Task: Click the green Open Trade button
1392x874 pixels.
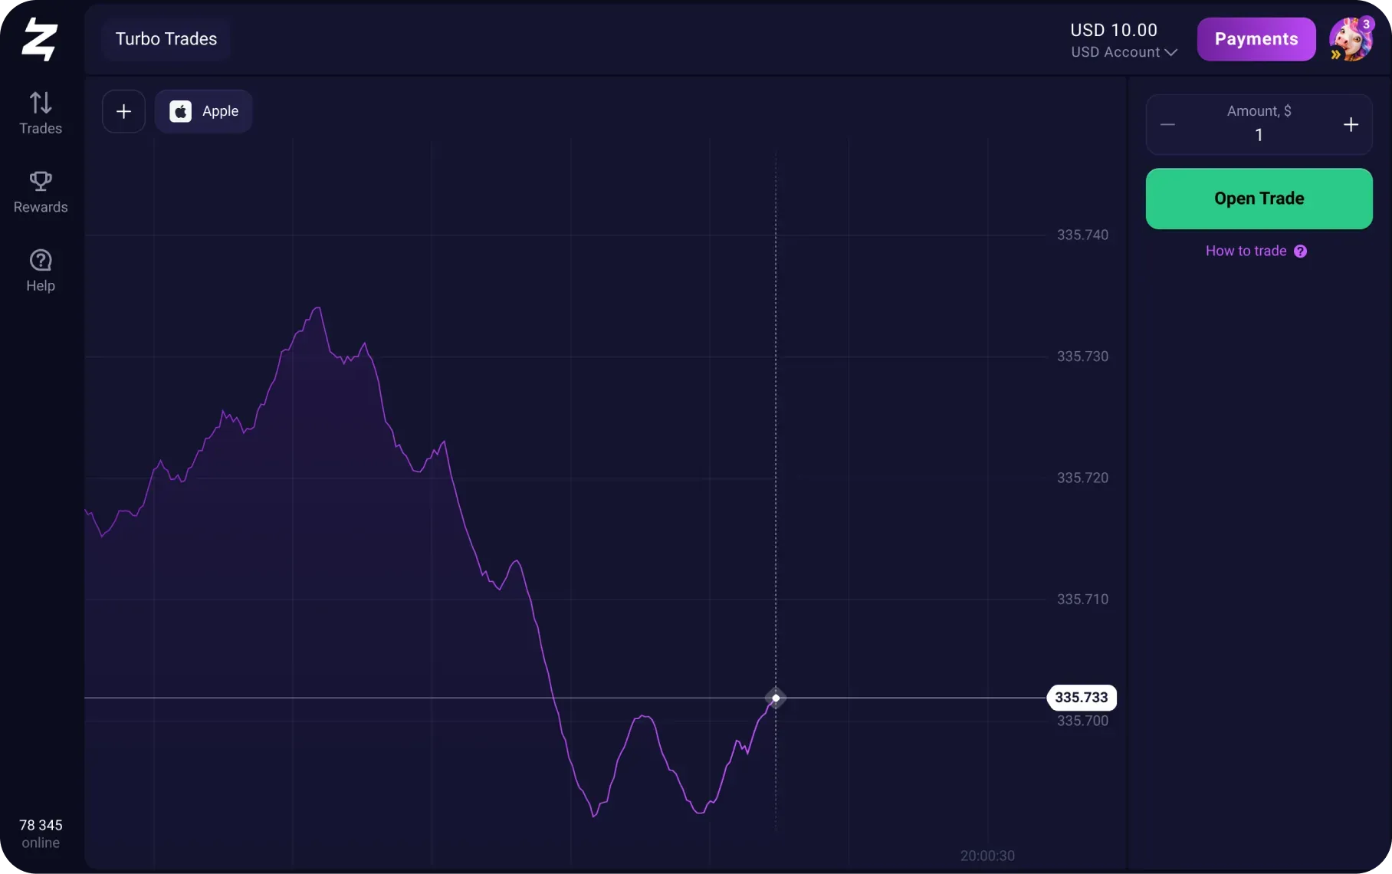Action: pyautogui.click(x=1259, y=199)
